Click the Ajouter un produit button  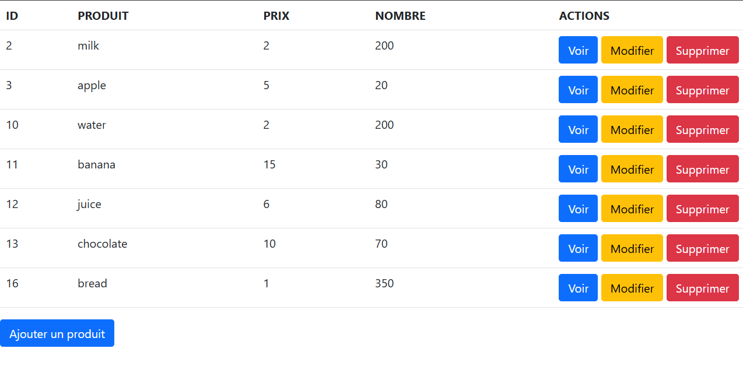click(x=57, y=333)
